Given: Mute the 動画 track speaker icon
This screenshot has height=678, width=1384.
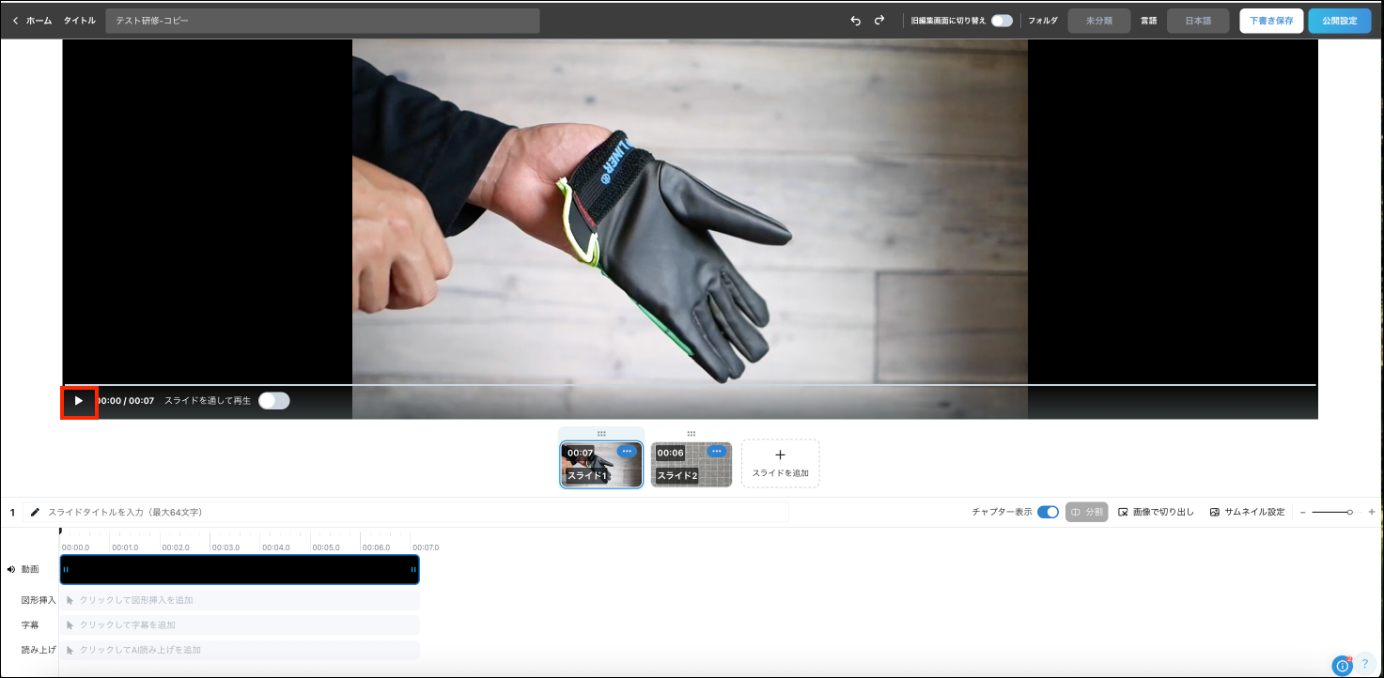Looking at the screenshot, I should [x=11, y=569].
